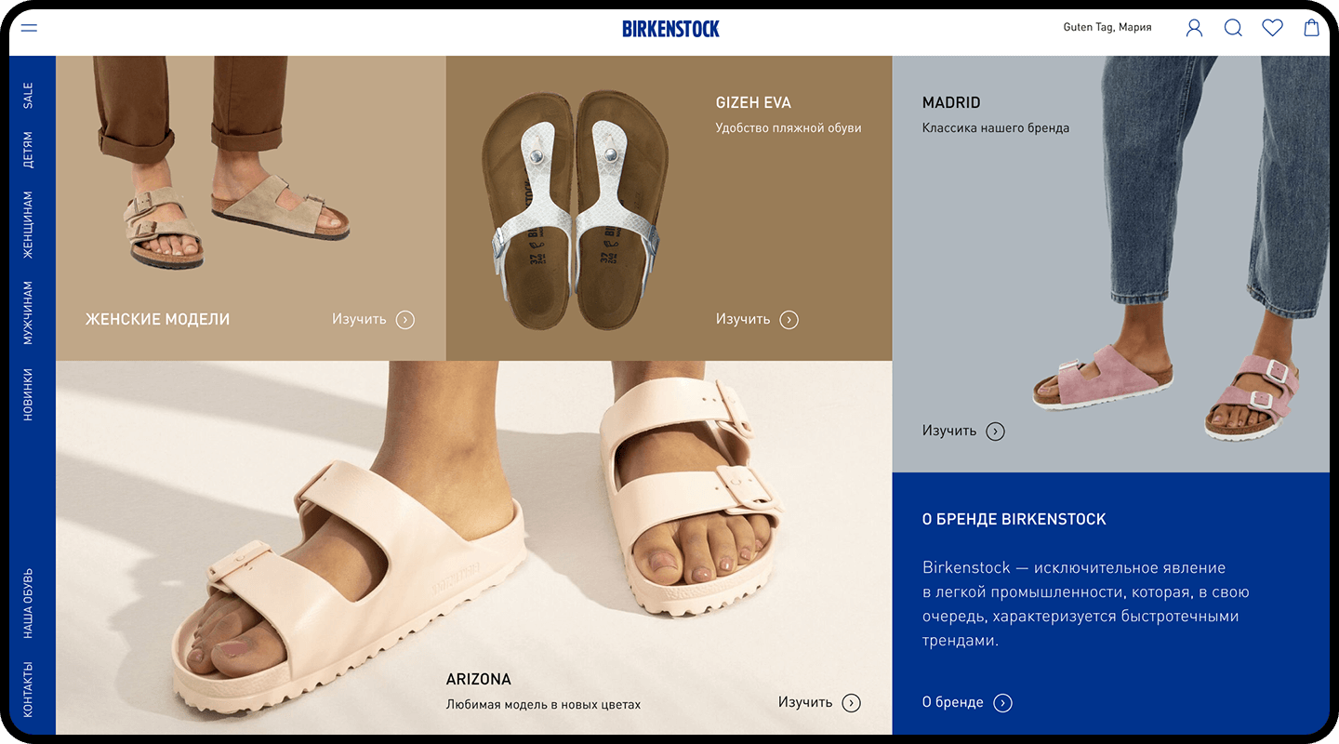Open the user account profile icon
The image size is (1339, 744).
point(1194,28)
